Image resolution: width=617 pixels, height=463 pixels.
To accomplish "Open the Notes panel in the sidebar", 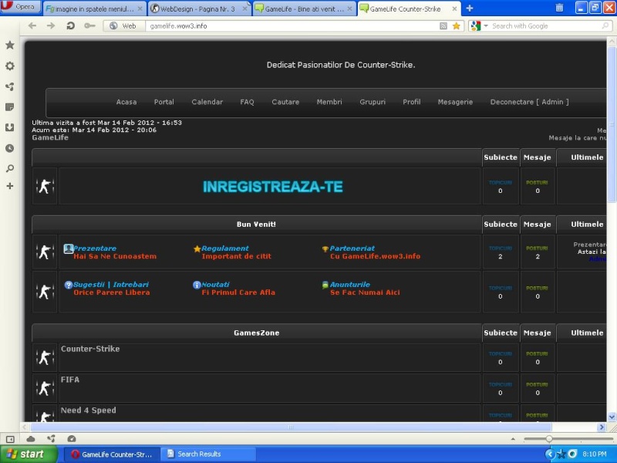I will click(x=10, y=107).
